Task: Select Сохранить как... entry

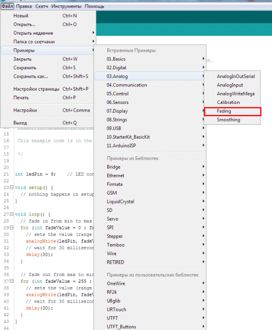Action: coord(48,76)
